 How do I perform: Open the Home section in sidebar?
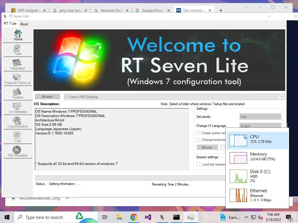(18, 35)
